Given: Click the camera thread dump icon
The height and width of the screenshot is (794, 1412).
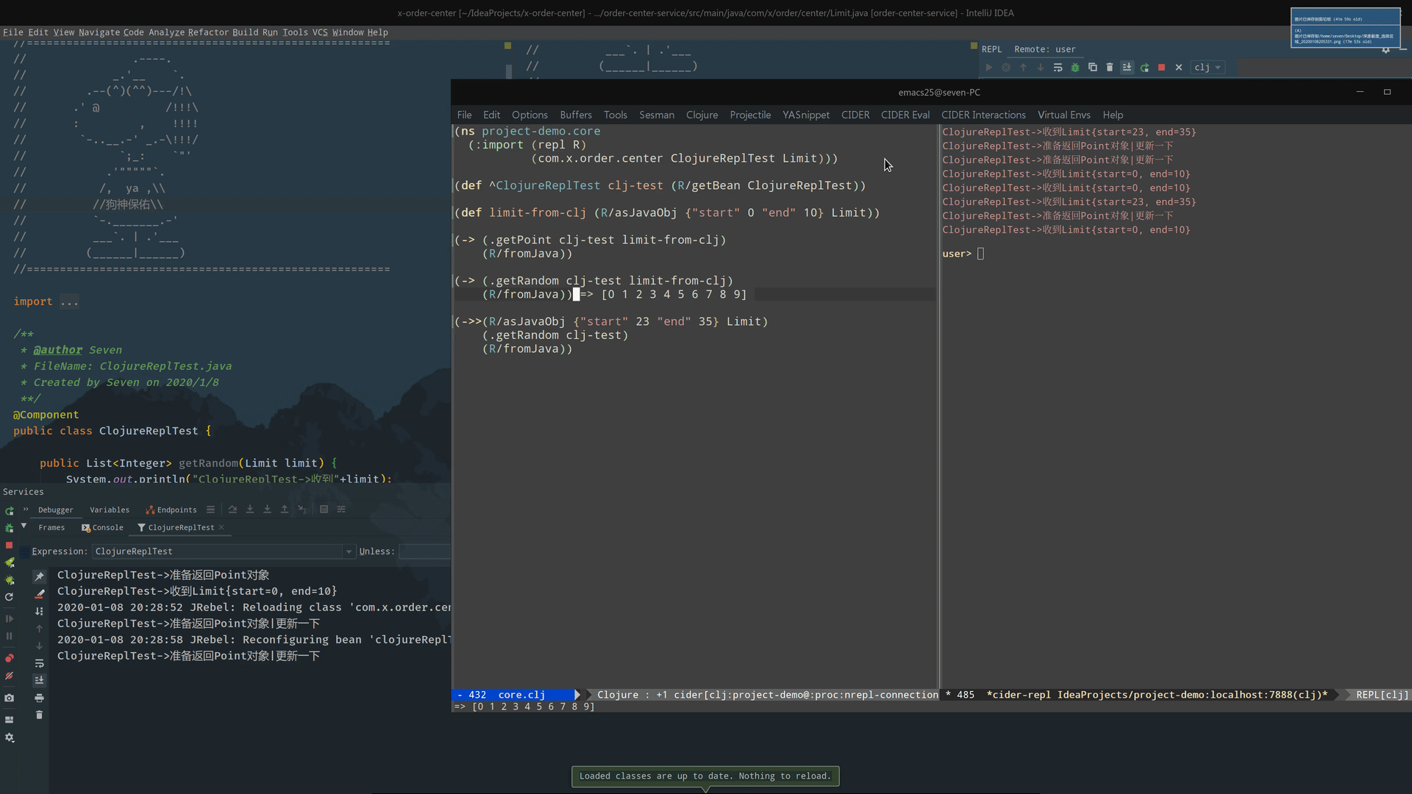Looking at the screenshot, I should point(9,698).
